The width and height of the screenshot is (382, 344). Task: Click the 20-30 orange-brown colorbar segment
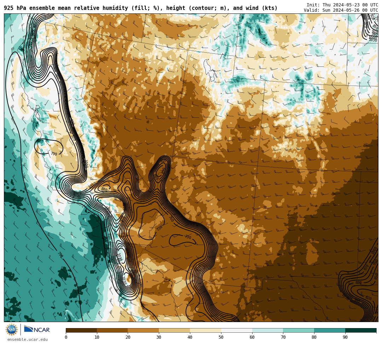(144, 330)
